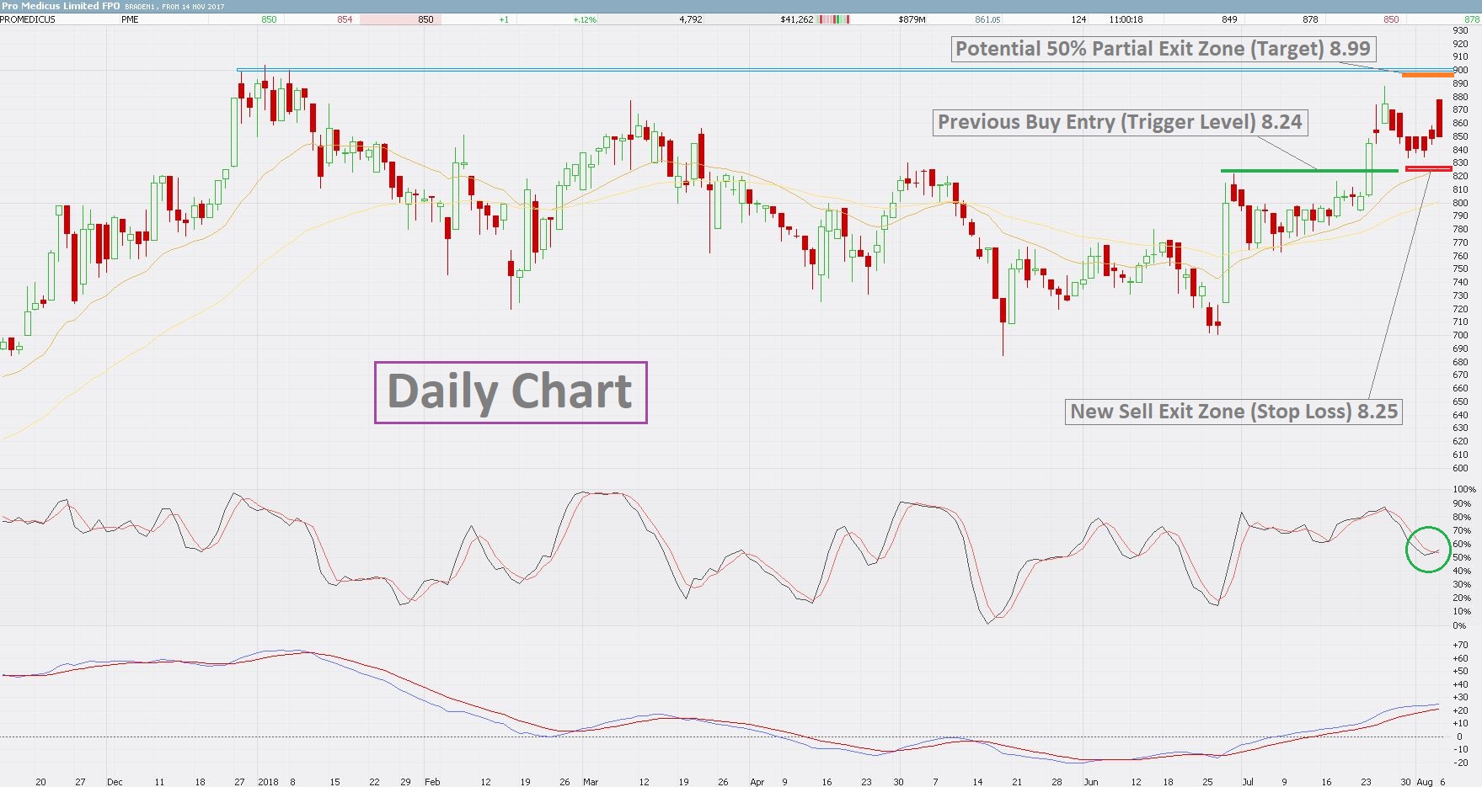Image resolution: width=1482 pixels, height=787 pixels.
Task: Click the red and green trade bars indicator
Action: coord(833,19)
